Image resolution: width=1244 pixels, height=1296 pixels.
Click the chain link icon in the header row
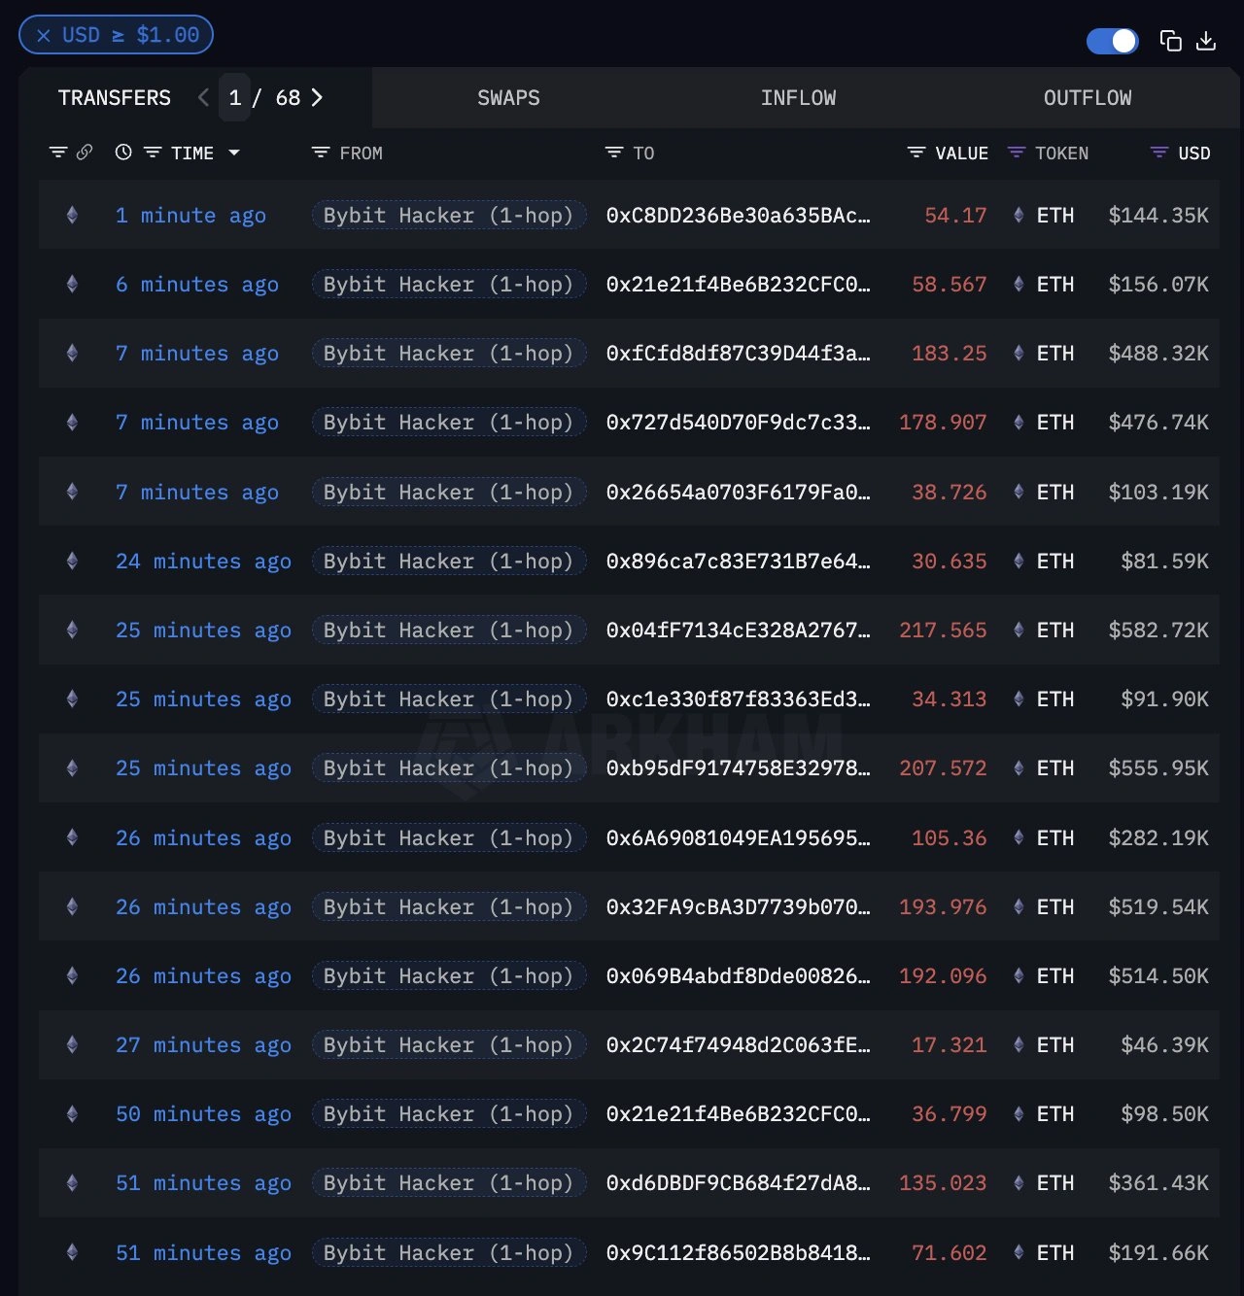pos(86,153)
